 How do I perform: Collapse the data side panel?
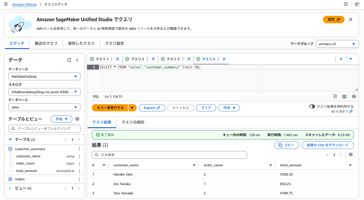(77, 60)
